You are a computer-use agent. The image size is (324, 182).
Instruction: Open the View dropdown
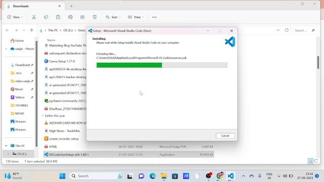(136, 17)
